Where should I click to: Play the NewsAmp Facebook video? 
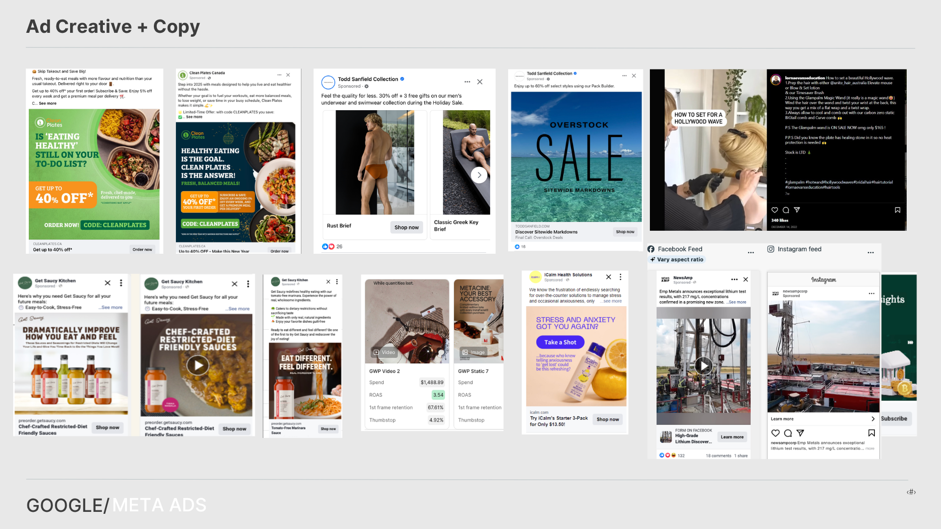point(704,365)
